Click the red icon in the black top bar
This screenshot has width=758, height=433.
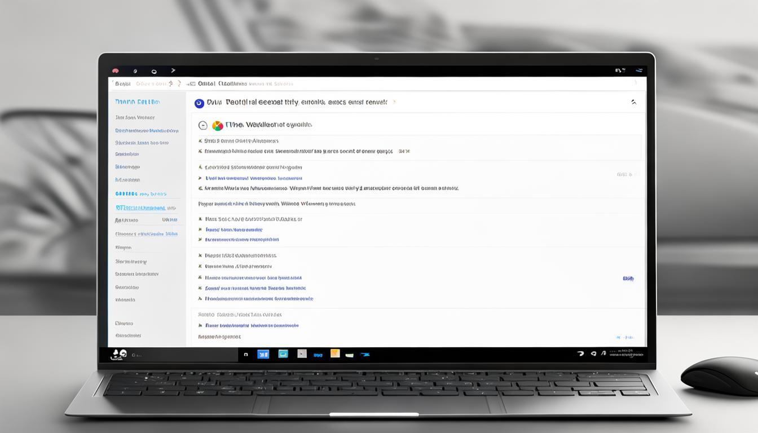pos(115,71)
